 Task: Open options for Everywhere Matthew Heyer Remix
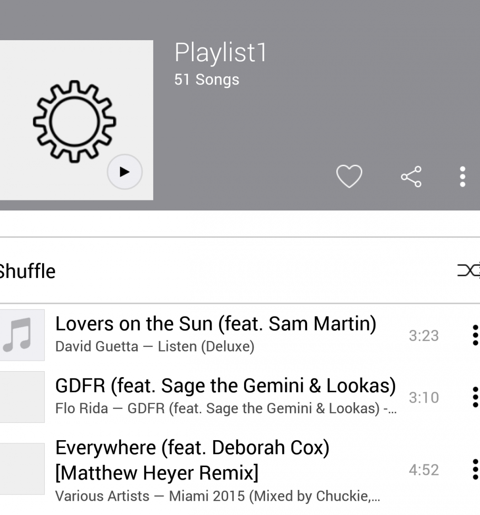[475, 470]
